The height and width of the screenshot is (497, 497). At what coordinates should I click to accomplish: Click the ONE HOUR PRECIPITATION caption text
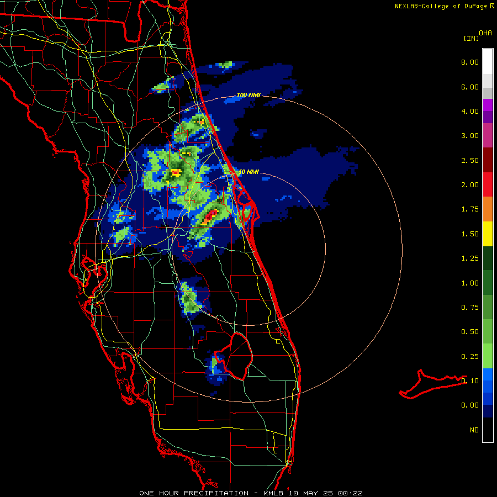[x=194, y=493]
